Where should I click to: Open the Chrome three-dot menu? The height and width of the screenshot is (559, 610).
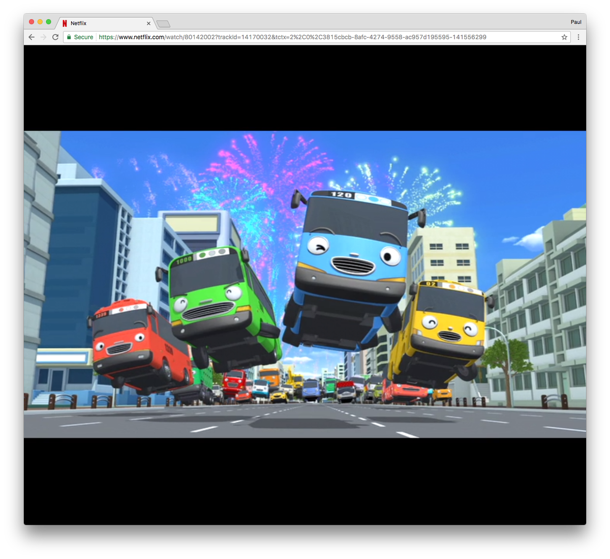pyautogui.click(x=578, y=37)
